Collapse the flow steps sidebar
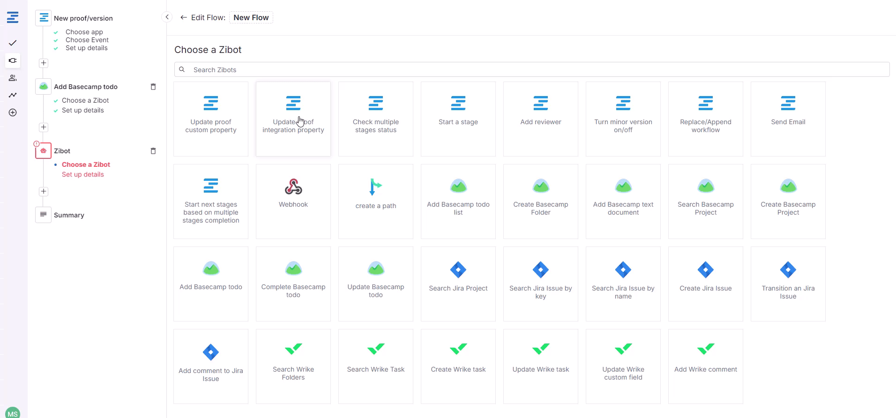896x418 pixels. [x=167, y=17]
